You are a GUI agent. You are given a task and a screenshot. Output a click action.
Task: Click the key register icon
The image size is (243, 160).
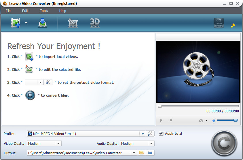click(x=233, y=26)
